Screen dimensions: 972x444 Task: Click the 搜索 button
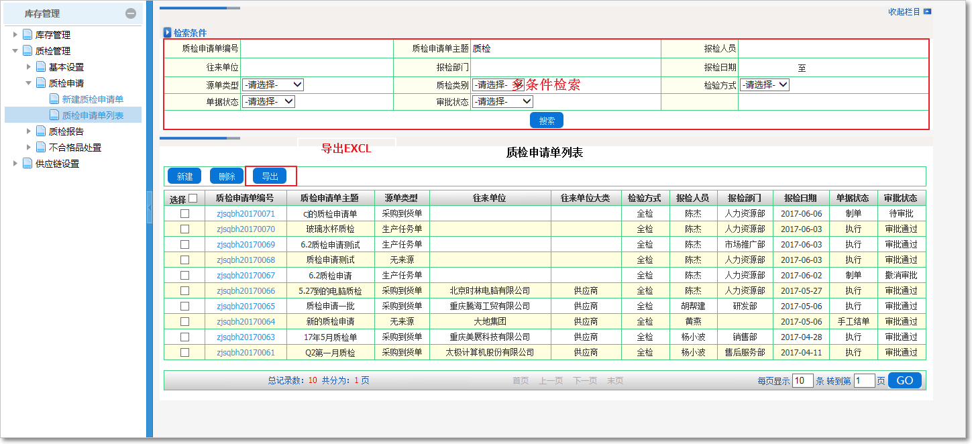(546, 119)
